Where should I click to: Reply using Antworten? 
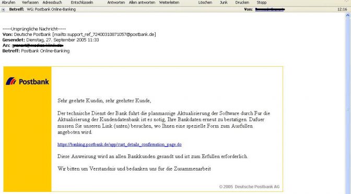tap(116, 3)
